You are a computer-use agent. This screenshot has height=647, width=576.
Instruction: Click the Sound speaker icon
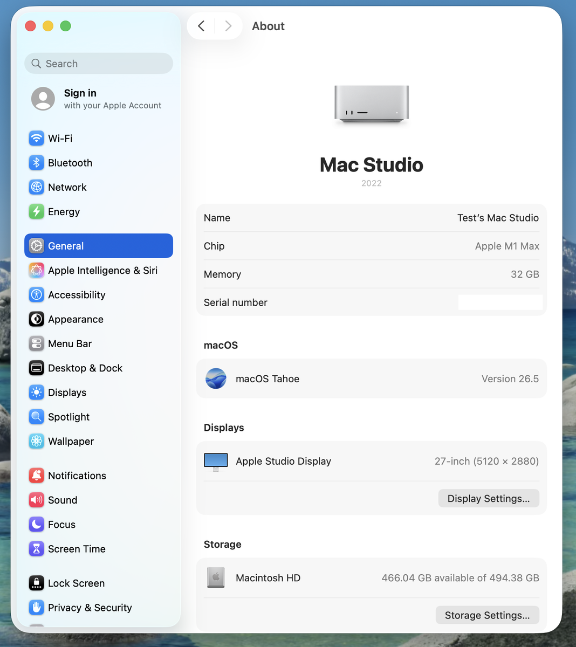36,500
